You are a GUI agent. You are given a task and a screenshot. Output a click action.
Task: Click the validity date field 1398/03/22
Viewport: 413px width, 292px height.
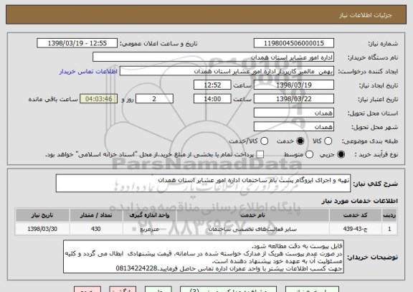(294, 99)
